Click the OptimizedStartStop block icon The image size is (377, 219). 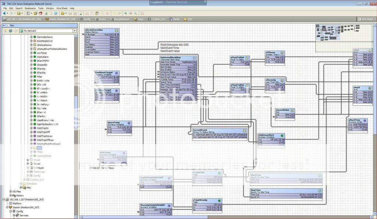click(x=194, y=58)
